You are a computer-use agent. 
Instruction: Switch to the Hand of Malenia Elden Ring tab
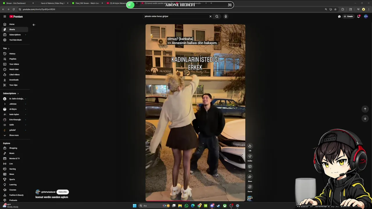(53, 3)
